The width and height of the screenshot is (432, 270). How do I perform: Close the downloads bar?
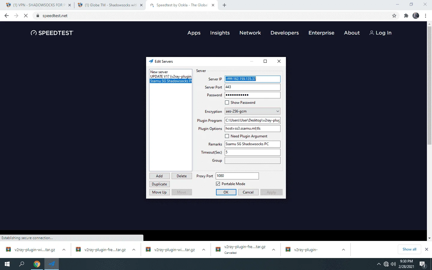(x=426, y=249)
